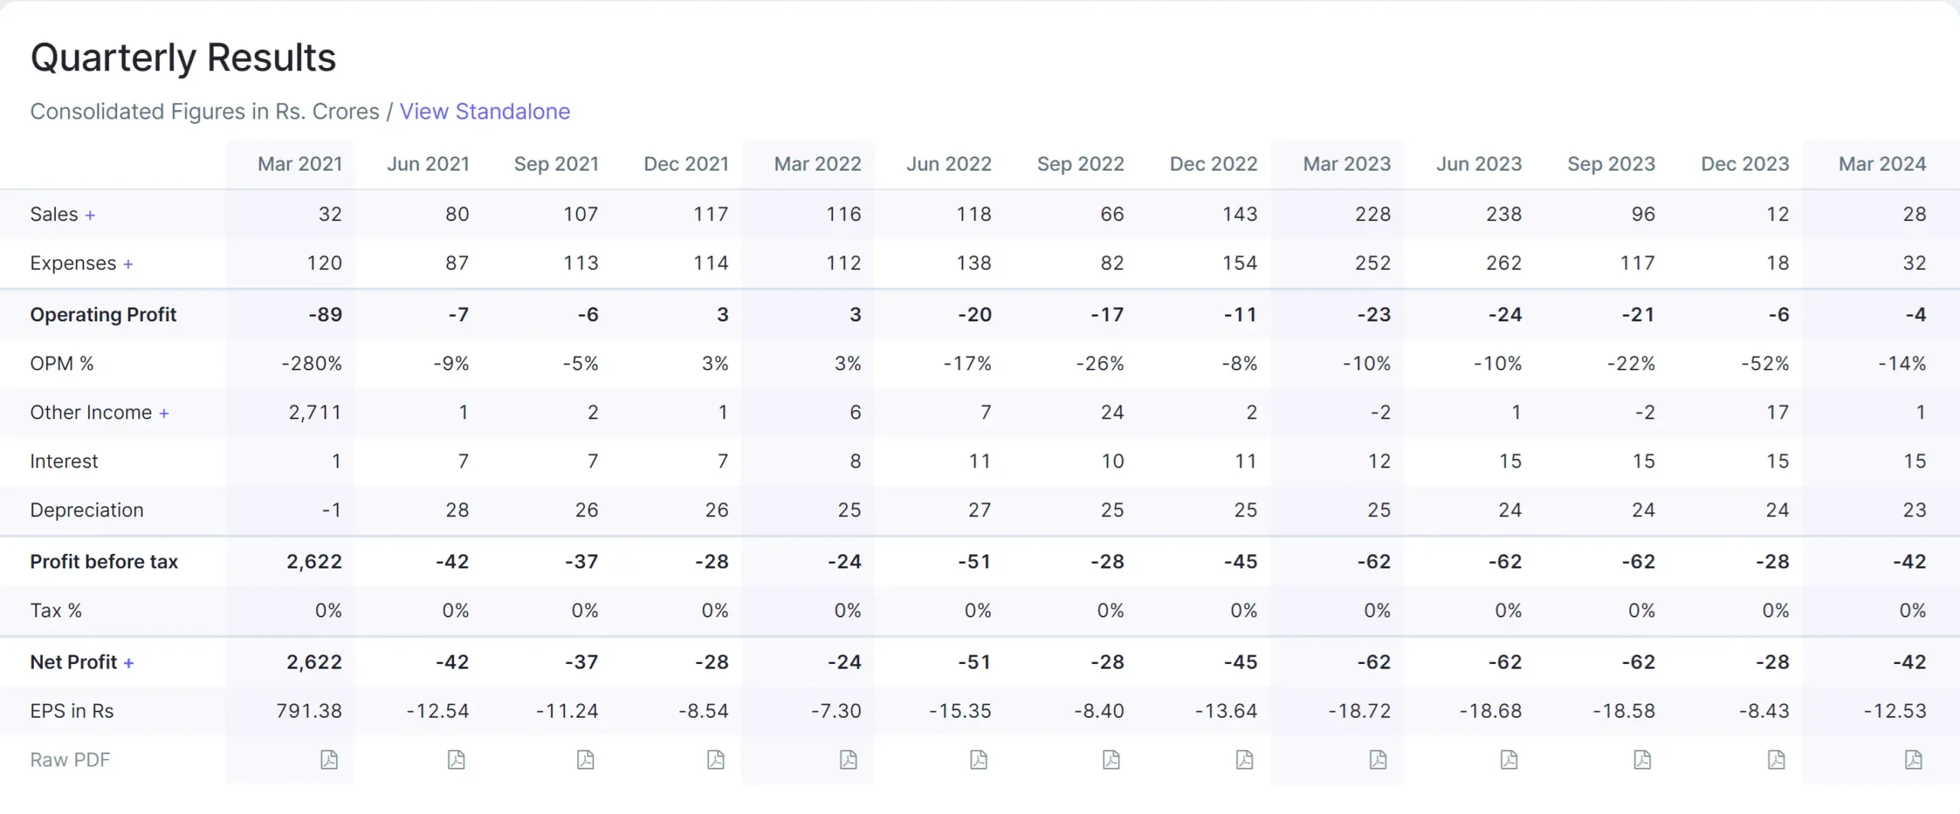Open the Jun 2022 raw PDF icon
The image size is (1960, 814).
click(x=978, y=760)
